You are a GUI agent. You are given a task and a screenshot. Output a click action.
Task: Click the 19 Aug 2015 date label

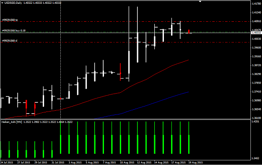195,162
